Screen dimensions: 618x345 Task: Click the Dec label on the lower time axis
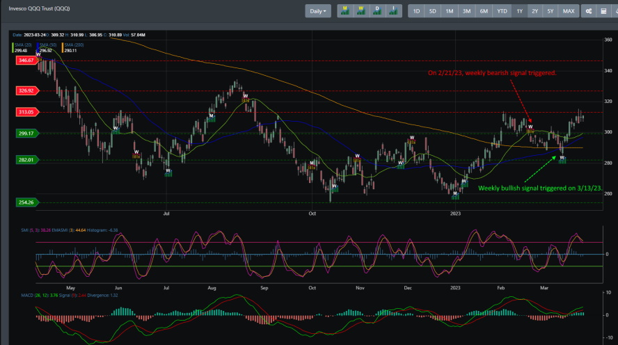(x=408, y=288)
